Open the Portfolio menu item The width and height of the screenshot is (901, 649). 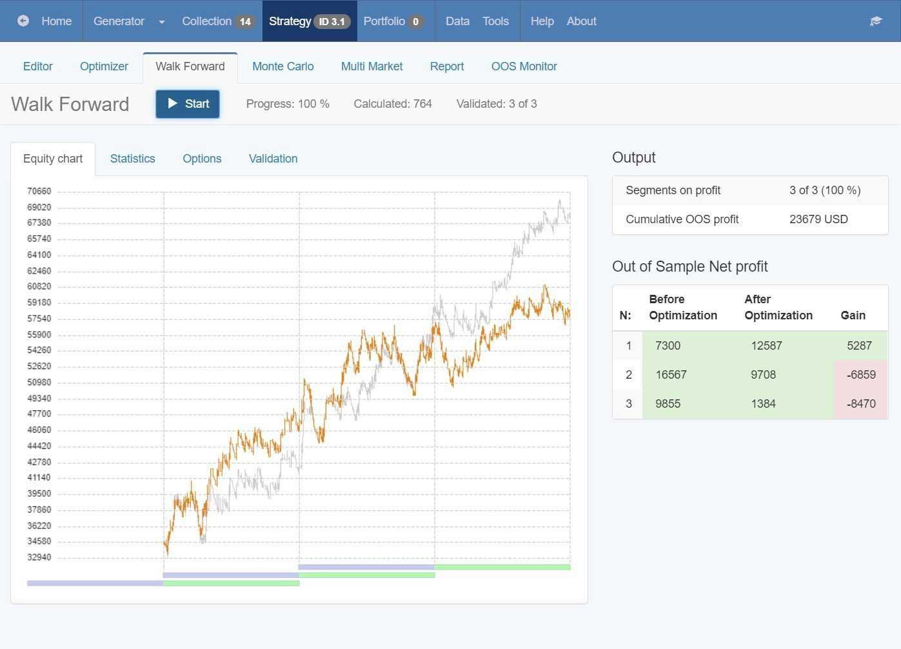pos(393,21)
